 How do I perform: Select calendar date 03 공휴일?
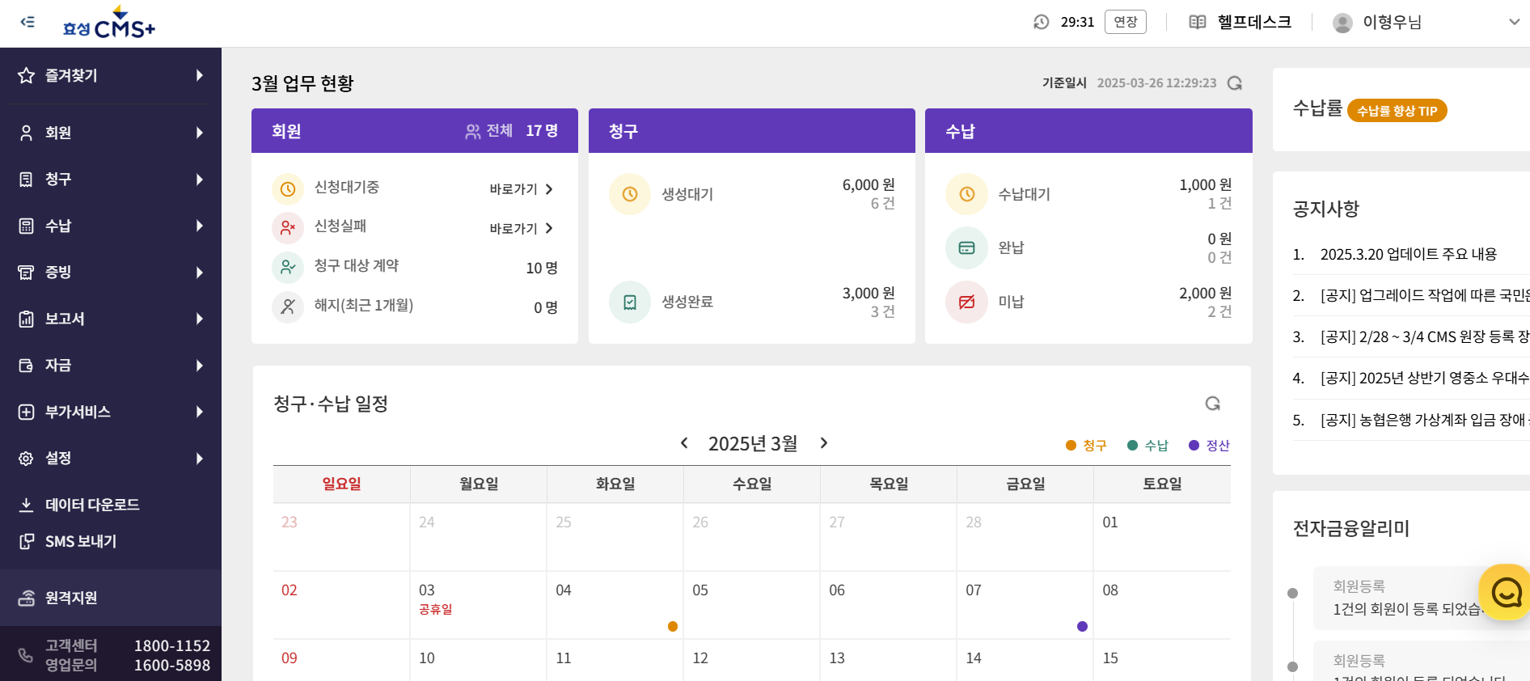(x=479, y=605)
